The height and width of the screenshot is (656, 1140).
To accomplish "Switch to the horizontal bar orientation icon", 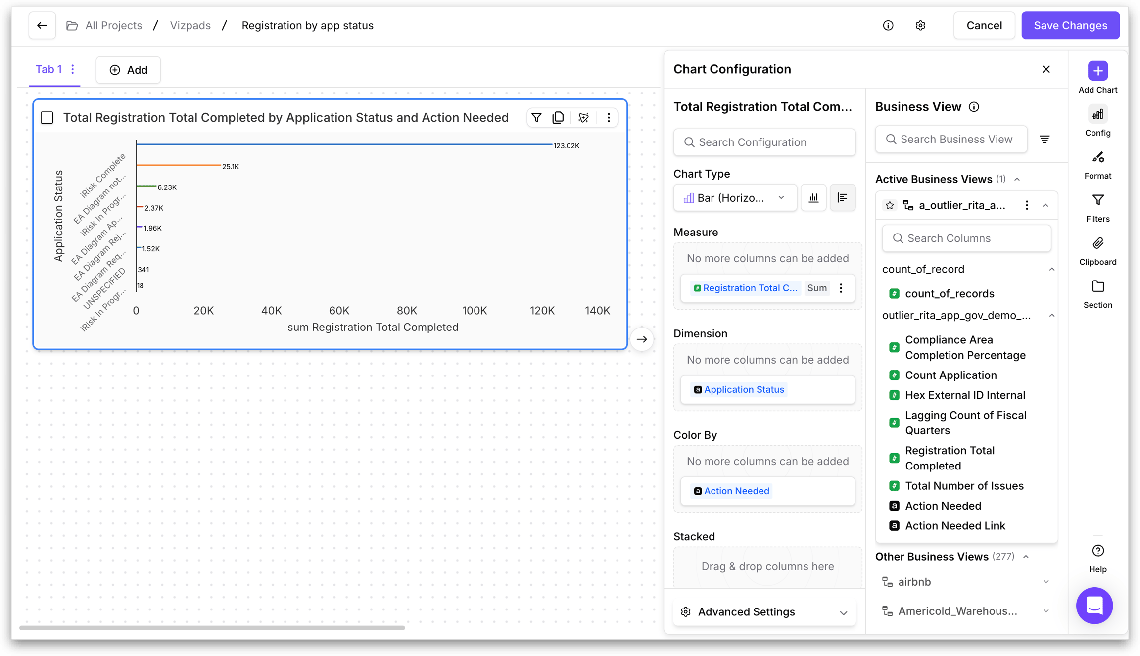I will 842,198.
